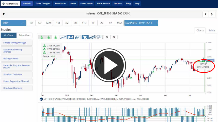The image size is (218, 122).
Task: Open the Daily interval dropdown
Action: tap(13, 23)
